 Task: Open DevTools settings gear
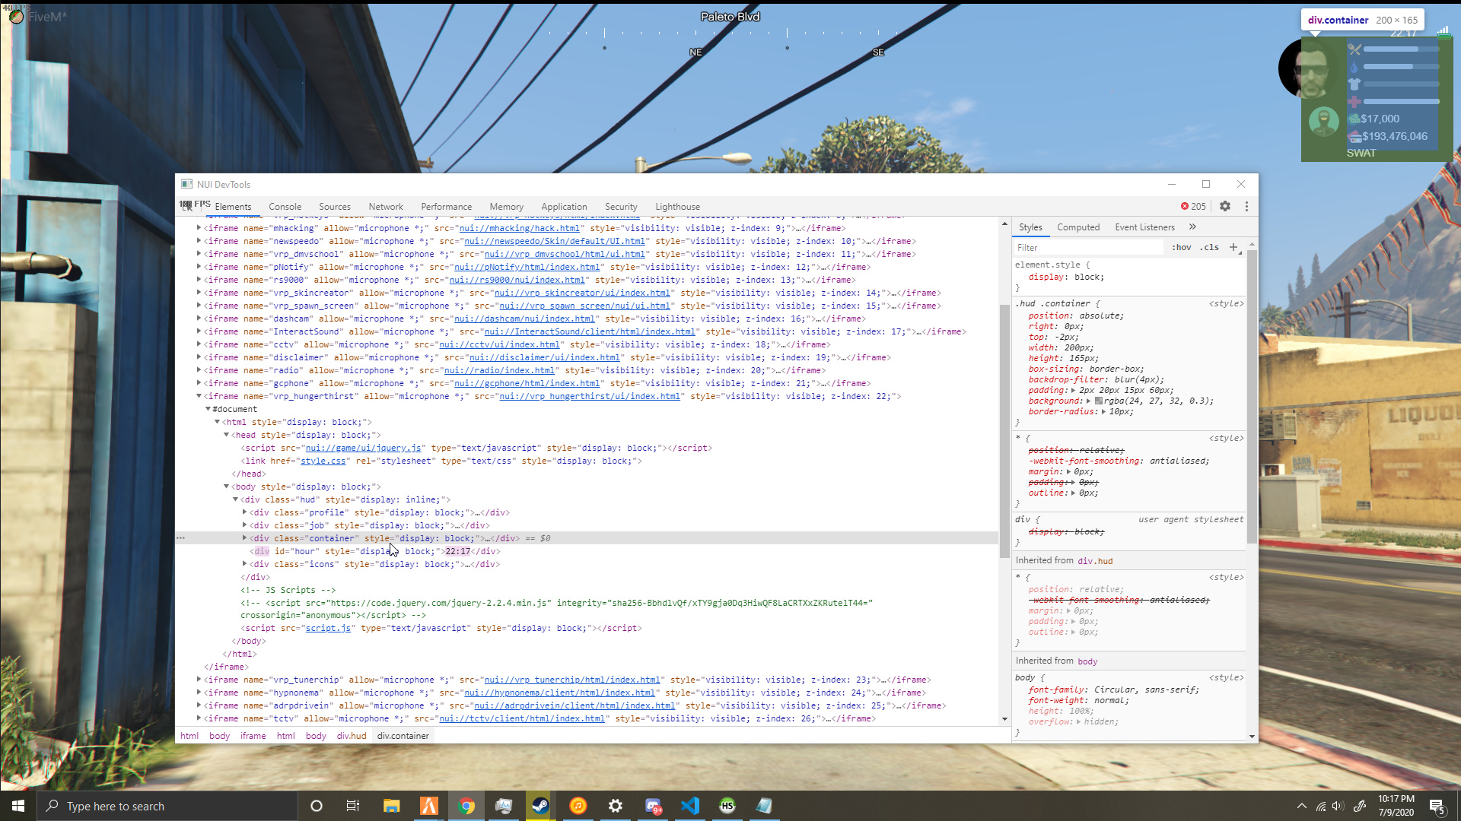tap(1224, 206)
